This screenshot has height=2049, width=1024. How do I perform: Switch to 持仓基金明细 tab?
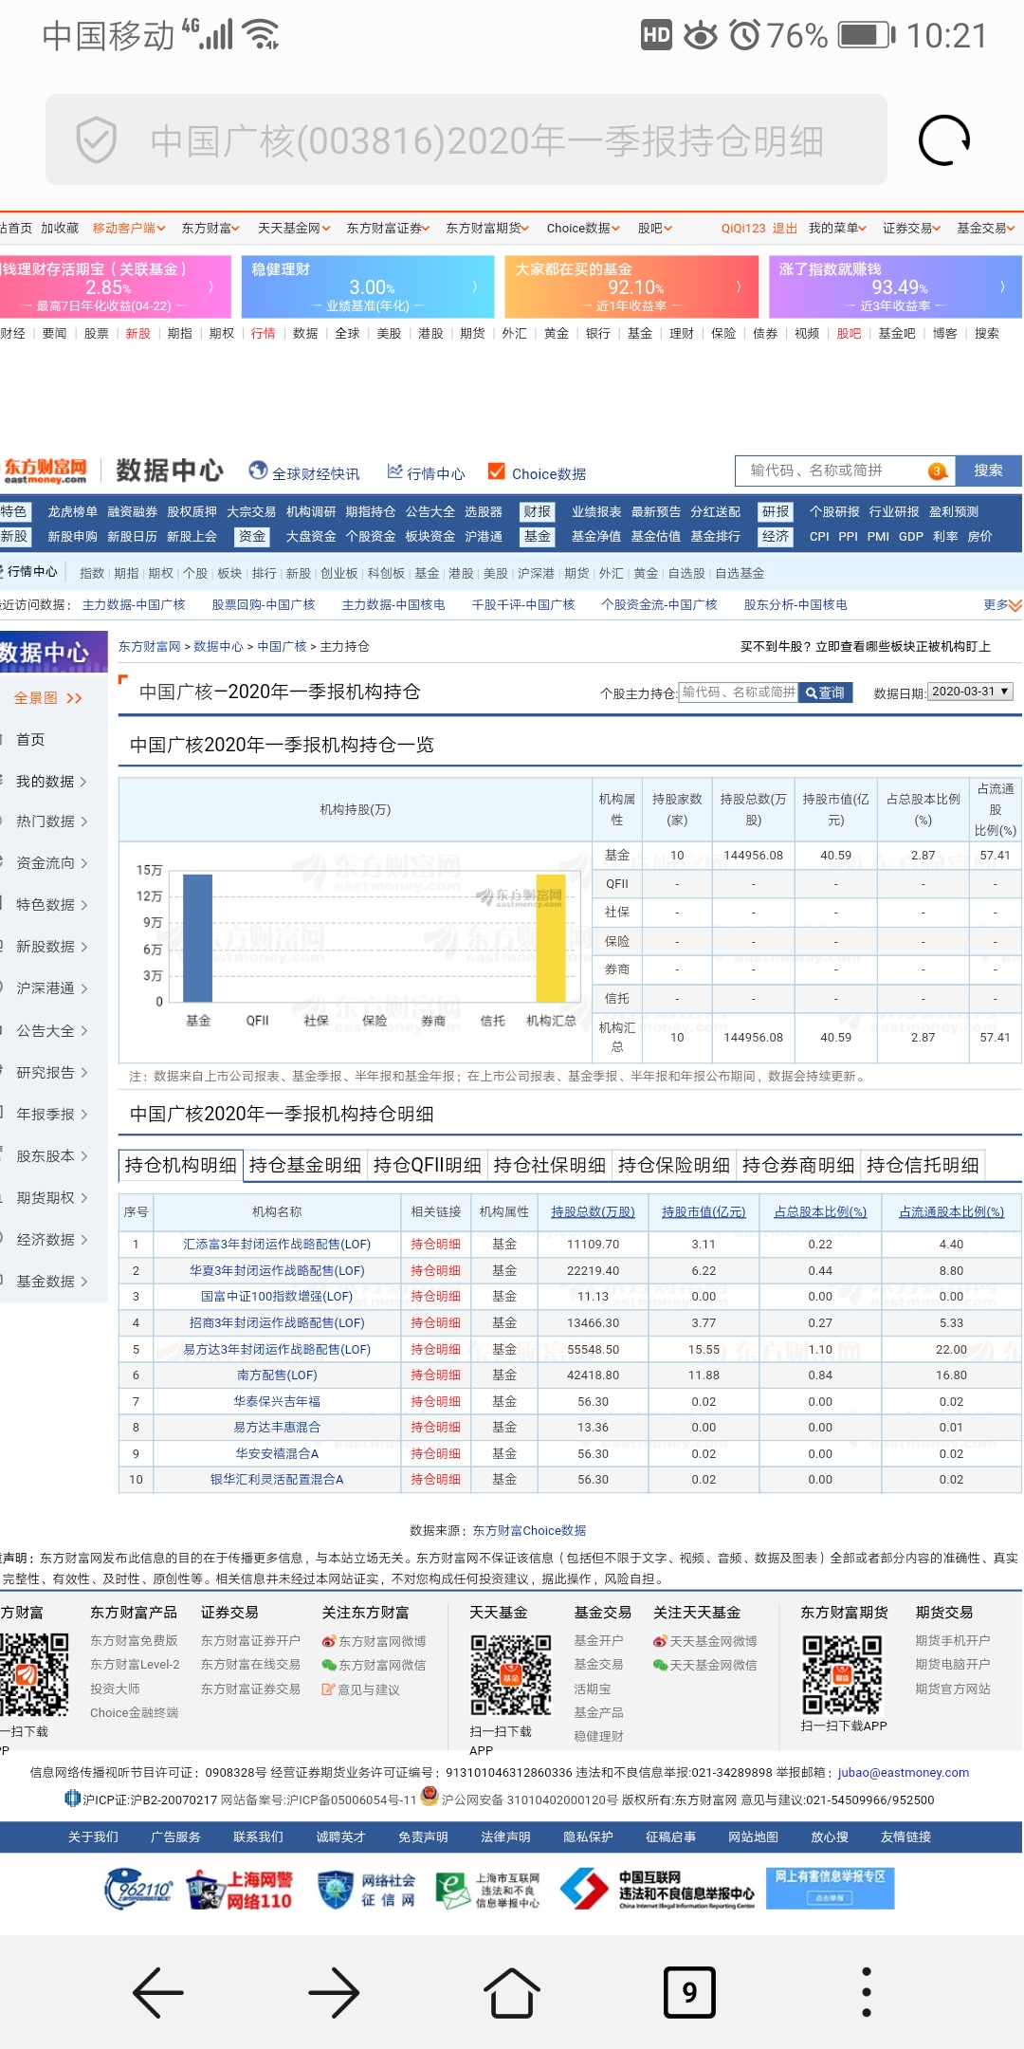[304, 1165]
